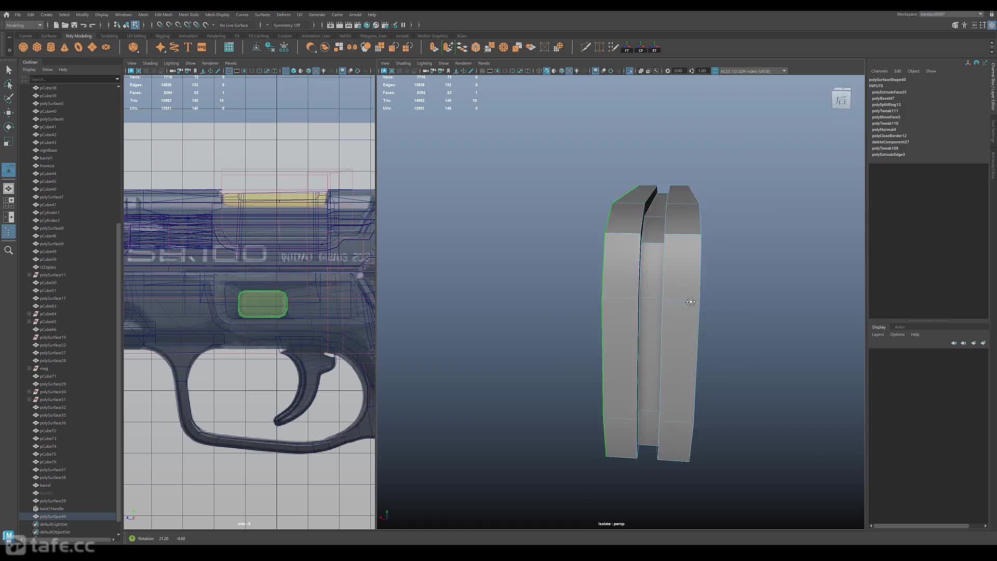Click the Multi-Cut knife shelf icon
This screenshot has height=561, width=997.
[x=585, y=47]
